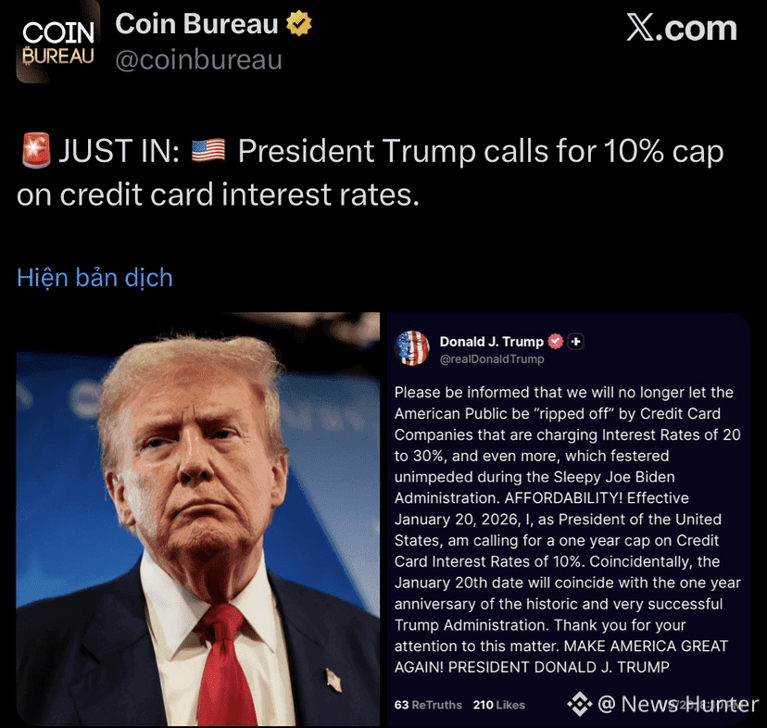Click the Donald J. Trump display name
The width and height of the screenshot is (767, 728).
coord(492,342)
